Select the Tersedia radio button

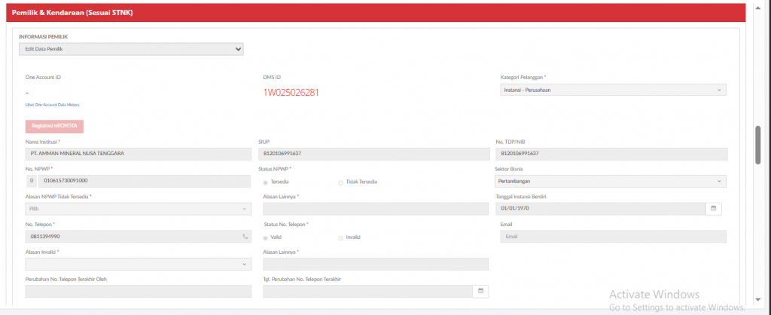[x=266, y=182]
